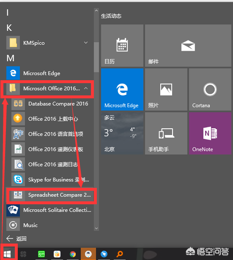Viewport: 233px width, 260px height.
Task: Launch Google Chrome from the taskbar
Action: [73, 254]
